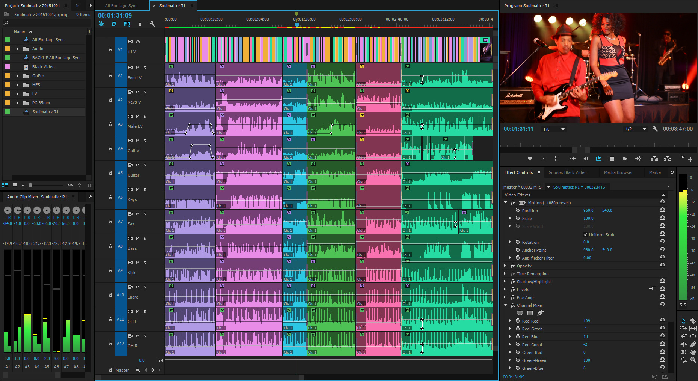
Task: Switch to the All Footage Sync tab
Action: [x=121, y=6]
